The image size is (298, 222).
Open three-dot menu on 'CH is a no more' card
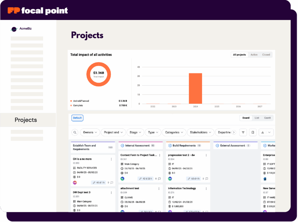click(111, 159)
